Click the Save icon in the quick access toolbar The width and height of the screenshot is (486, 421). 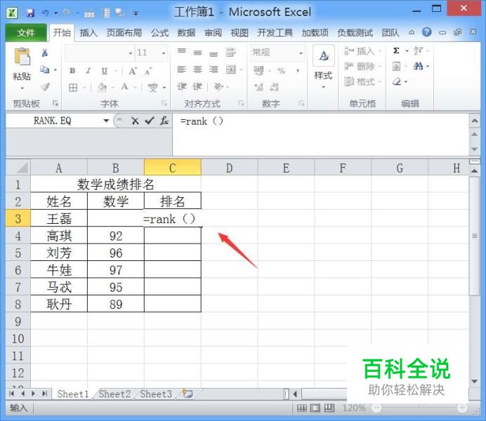point(30,13)
